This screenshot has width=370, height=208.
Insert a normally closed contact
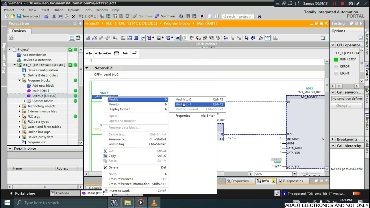pos(98,53)
